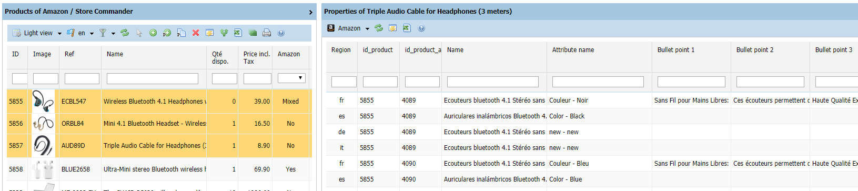This screenshot has width=858, height=191.
Task: Click the language flag icon next to en
Action: pyautogui.click(x=70, y=33)
